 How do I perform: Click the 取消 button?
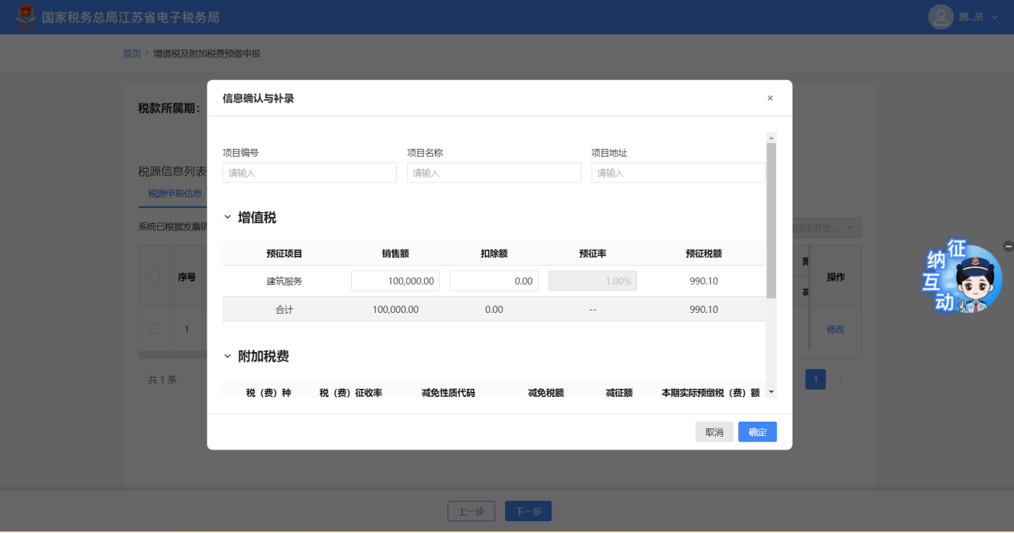(x=713, y=432)
